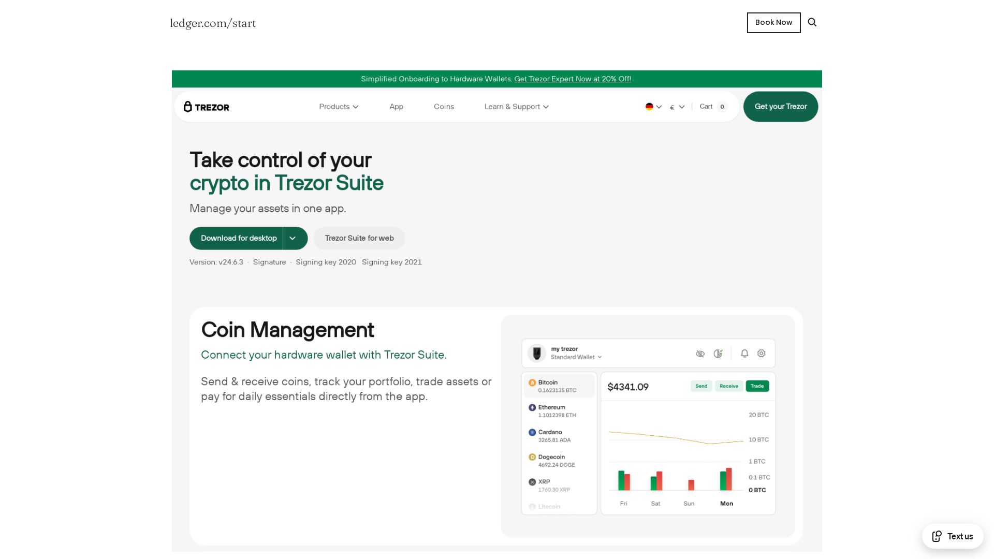Screen dimensions: 994x559
Task: Click the Fri label on chart
Action: pyautogui.click(x=624, y=504)
